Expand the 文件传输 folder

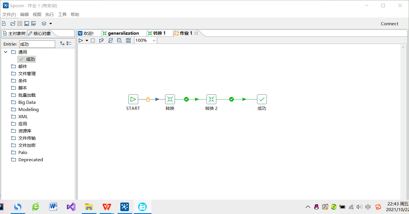coord(23,138)
